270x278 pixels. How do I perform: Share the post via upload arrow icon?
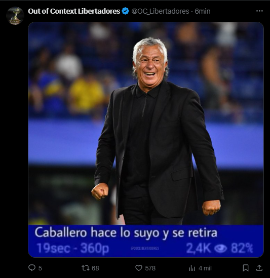(259, 268)
